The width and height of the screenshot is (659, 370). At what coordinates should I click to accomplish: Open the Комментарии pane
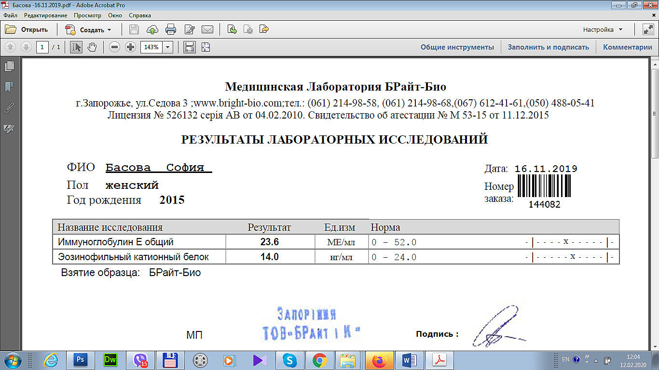coord(627,47)
